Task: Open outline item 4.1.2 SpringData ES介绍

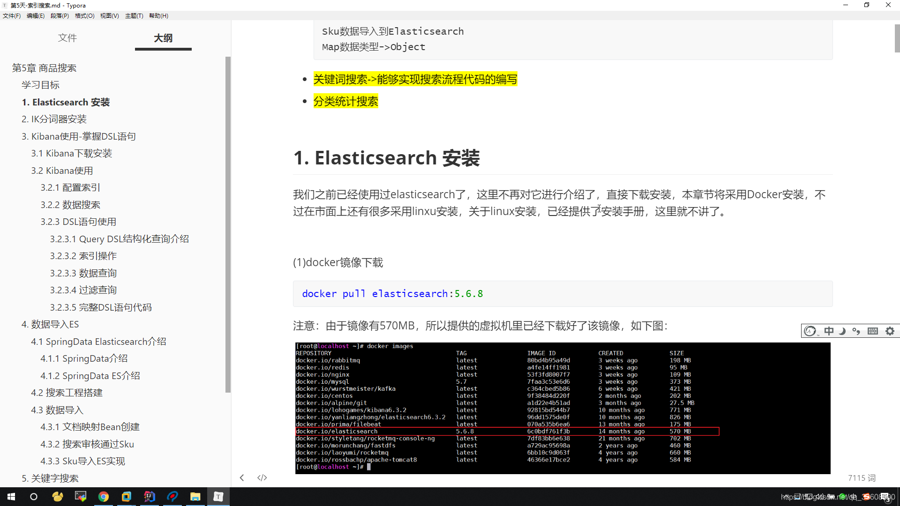Action: 90,376
